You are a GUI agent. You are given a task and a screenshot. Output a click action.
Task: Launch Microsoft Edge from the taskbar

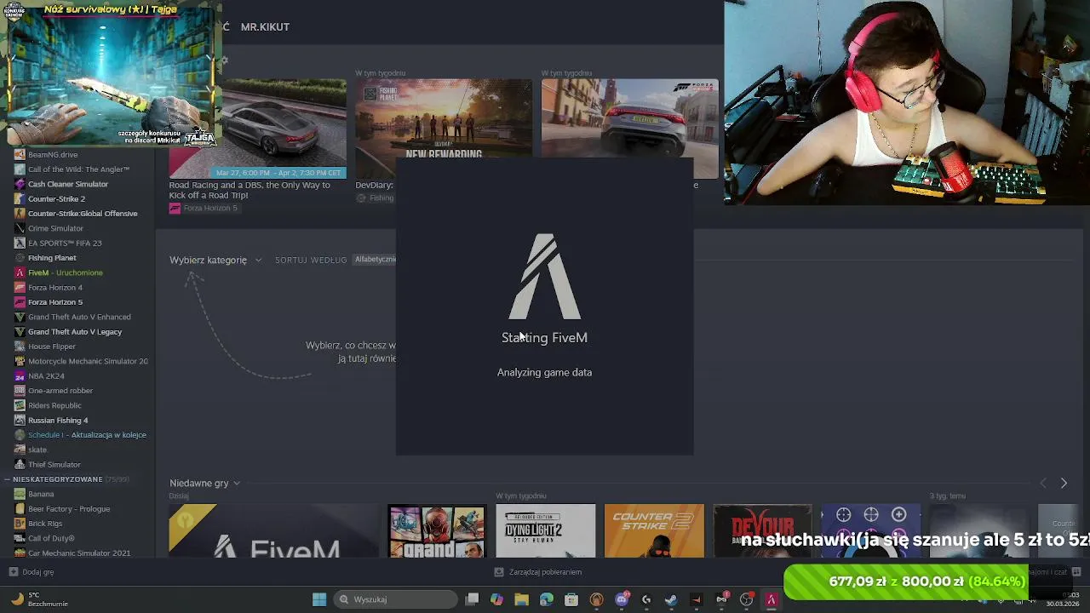pos(547,599)
